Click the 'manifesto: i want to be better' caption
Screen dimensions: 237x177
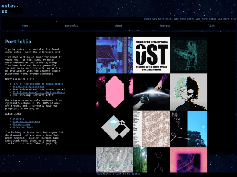click(x=118, y=174)
